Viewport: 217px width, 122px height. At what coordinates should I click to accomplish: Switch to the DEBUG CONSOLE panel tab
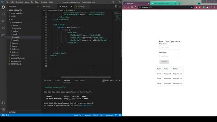pyautogui.click(x=79, y=81)
